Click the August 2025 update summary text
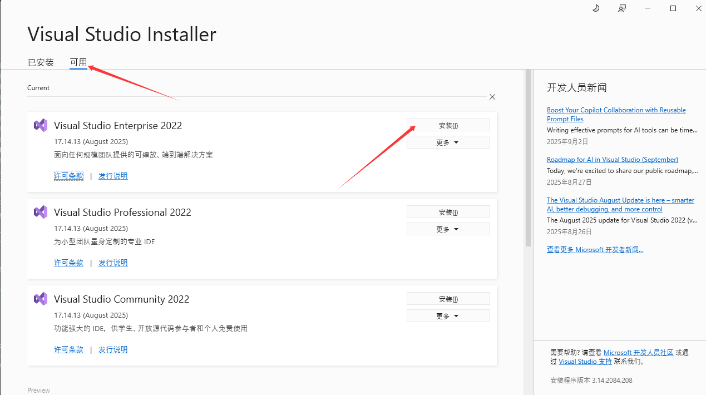Viewport: 706px width, 395px height. click(622, 220)
